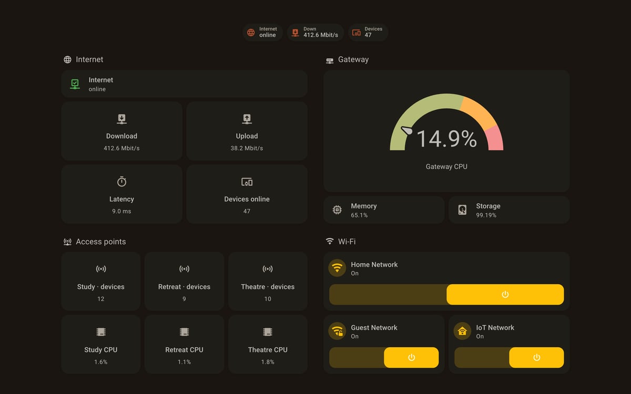The height and width of the screenshot is (394, 631).
Task: Click the Access points section heading
Action: point(101,242)
